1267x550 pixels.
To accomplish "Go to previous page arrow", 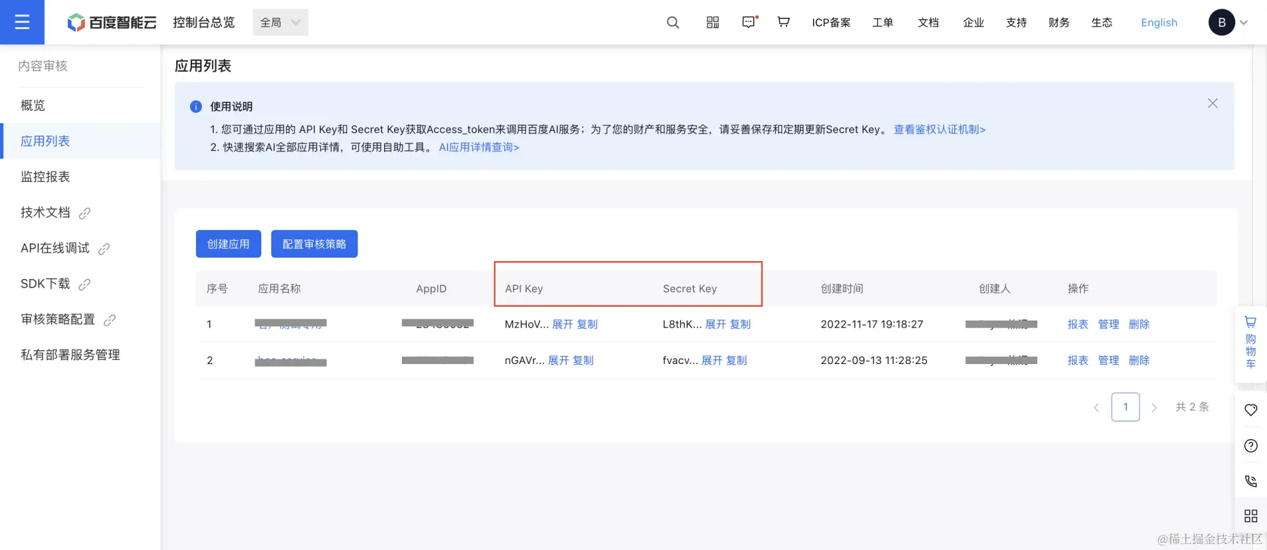I will coord(1096,408).
